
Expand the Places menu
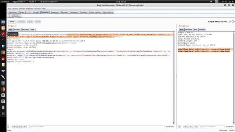(32, 1)
